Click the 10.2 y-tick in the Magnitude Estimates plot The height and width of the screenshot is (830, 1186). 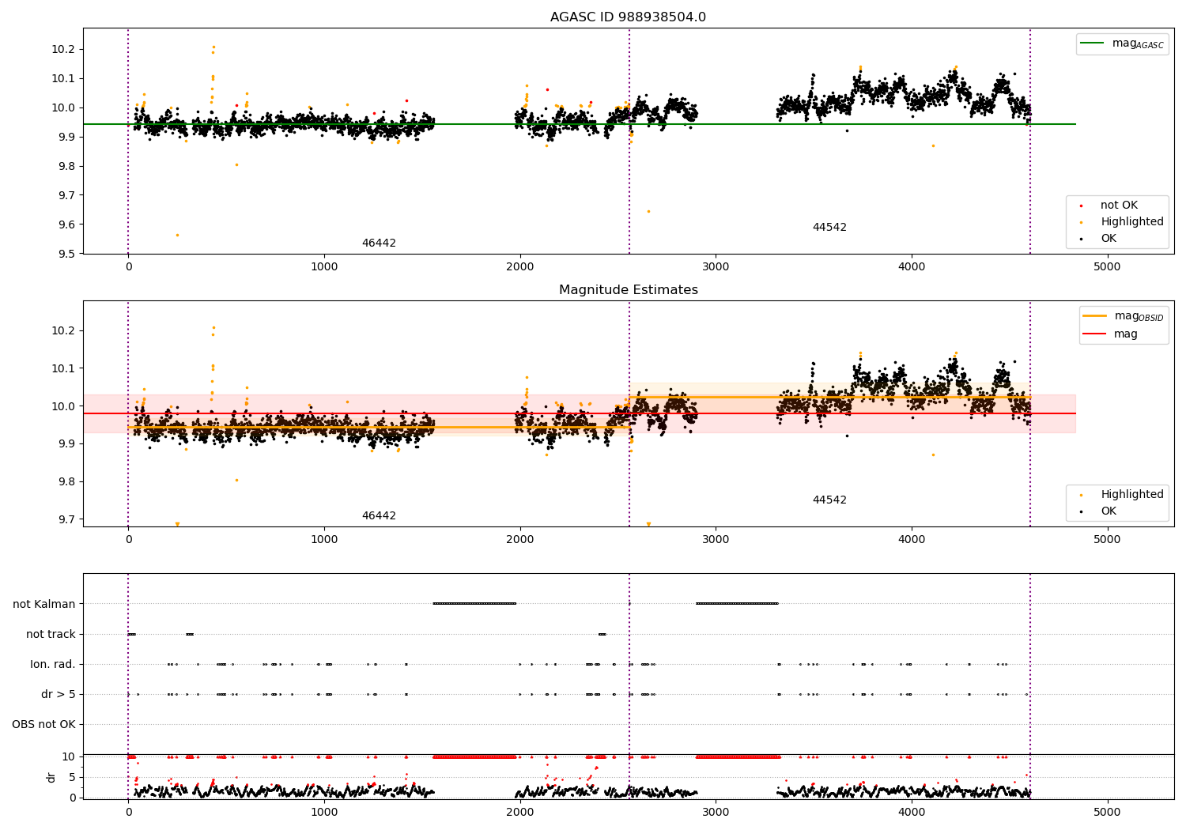click(64, 330)
